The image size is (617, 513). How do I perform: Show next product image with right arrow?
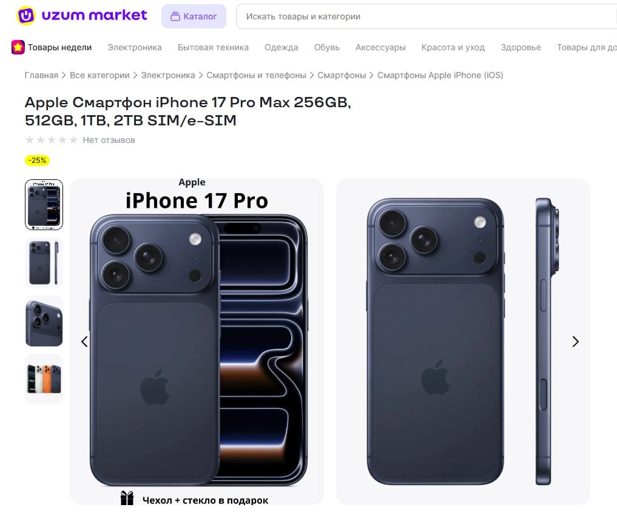click(575, 342)
